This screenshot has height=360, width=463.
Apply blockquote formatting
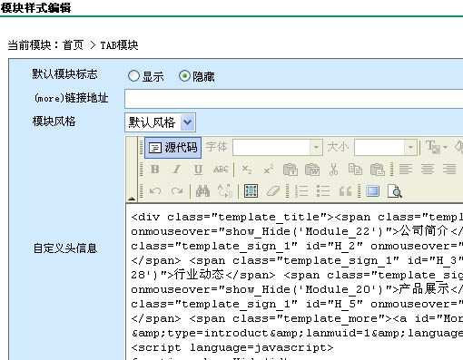(345, 191)
